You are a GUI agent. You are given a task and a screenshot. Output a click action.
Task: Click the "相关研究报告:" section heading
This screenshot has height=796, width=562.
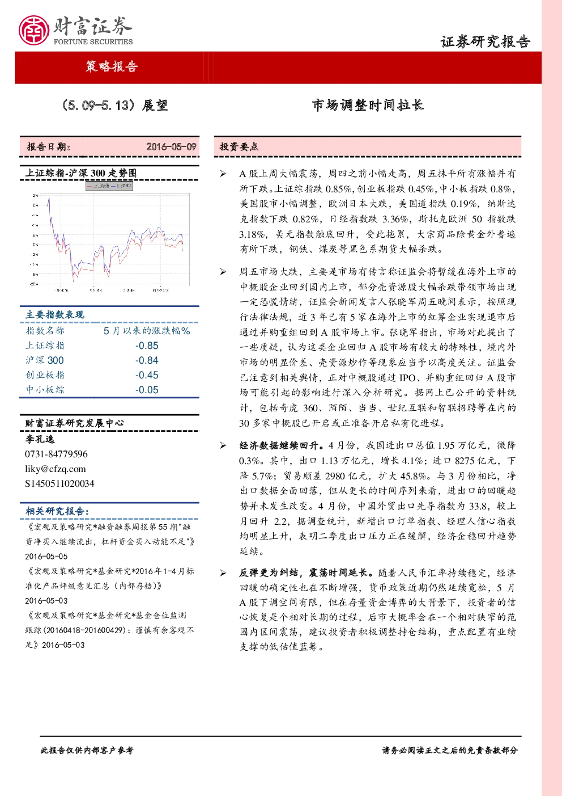point(57,511)
